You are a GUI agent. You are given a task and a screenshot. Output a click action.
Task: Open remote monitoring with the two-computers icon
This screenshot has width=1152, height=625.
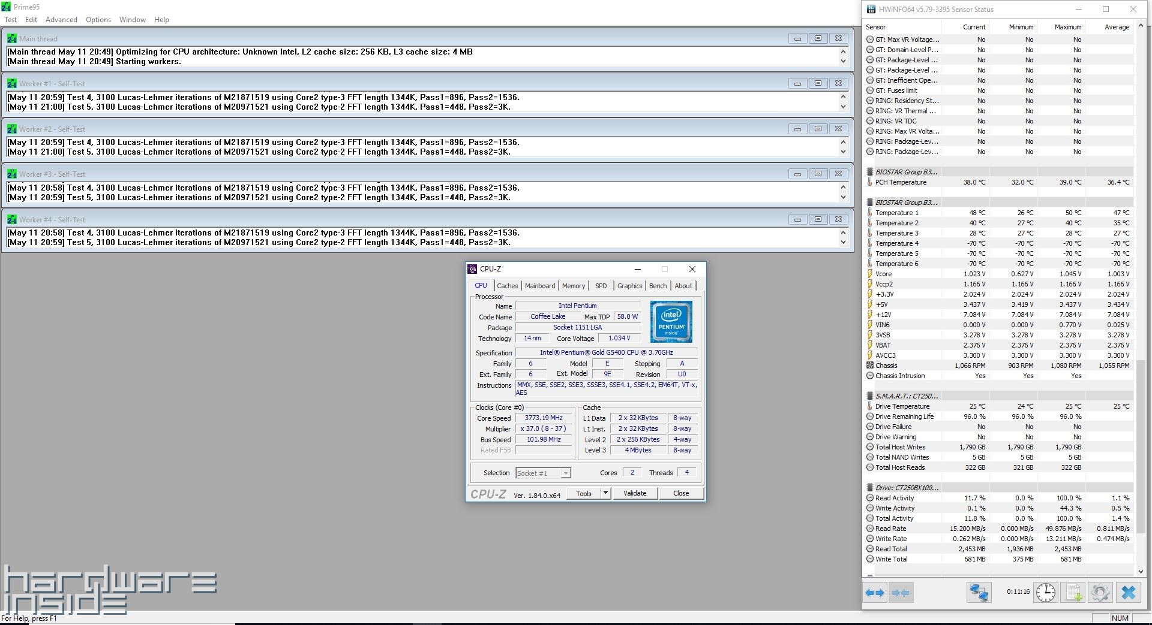979,593
